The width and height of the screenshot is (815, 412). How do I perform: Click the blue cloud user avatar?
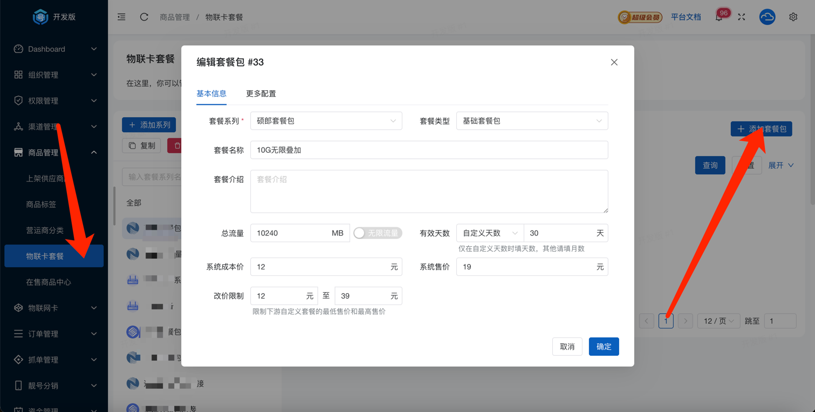pyautogui.click(x=767, y=17)
